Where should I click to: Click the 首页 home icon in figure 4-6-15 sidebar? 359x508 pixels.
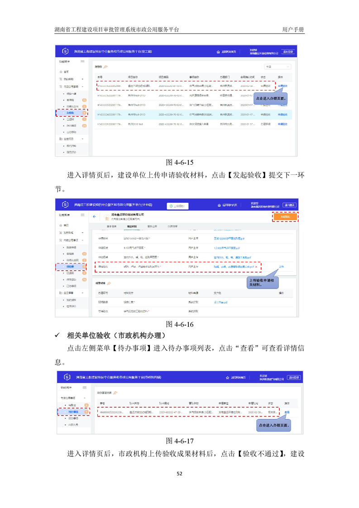[x=61, y=72]
